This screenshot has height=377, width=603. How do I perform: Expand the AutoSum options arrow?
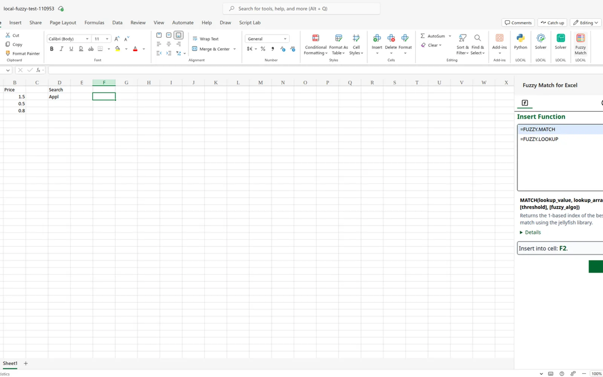click(x=450, y=36)
